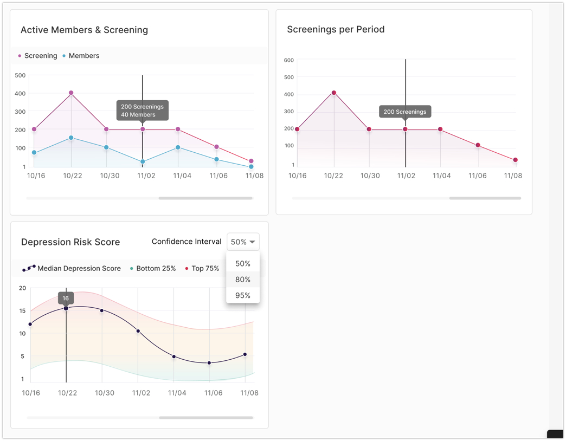Viewport: 566px width, 441px height.
Task: Click Screenings per Period chart scrollbar
Action: click(x=485, y=198)
